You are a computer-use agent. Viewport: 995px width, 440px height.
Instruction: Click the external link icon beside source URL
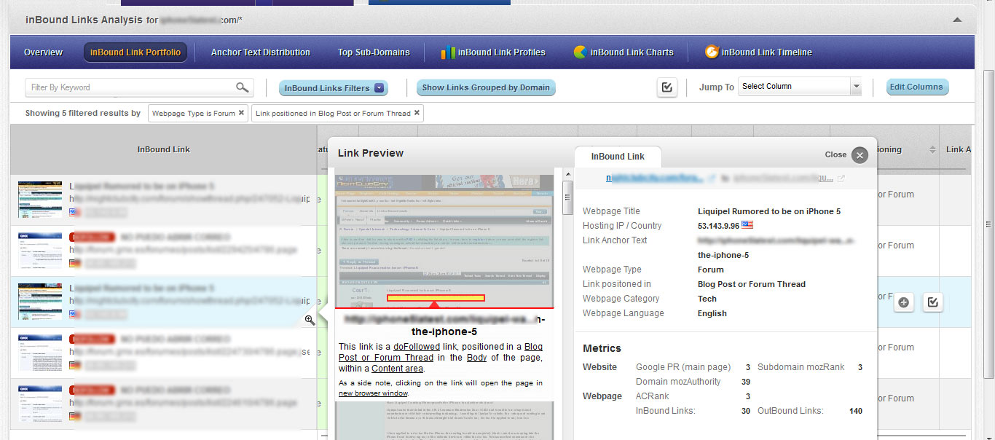tap(712, 178)
